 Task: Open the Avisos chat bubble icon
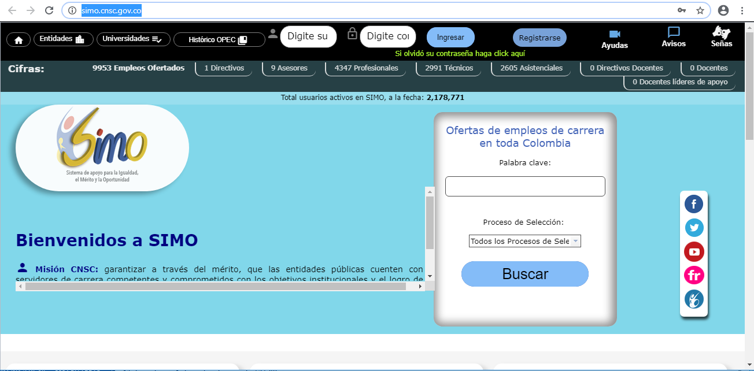click(673, 33)
